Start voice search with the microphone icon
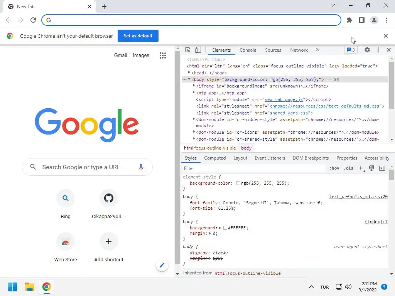Screen dimensions: 395x296 point(141,167)
